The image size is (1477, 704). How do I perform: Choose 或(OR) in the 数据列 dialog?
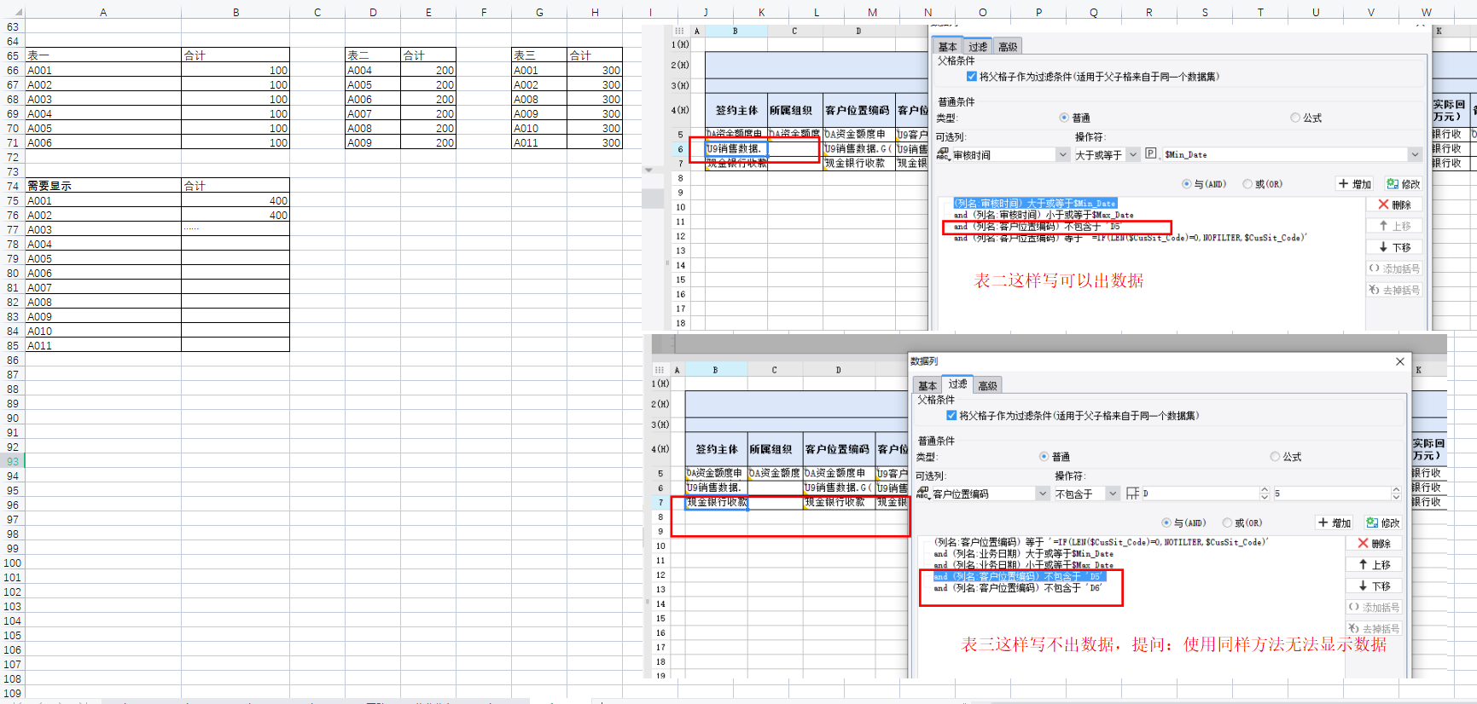coord(1227,522)
